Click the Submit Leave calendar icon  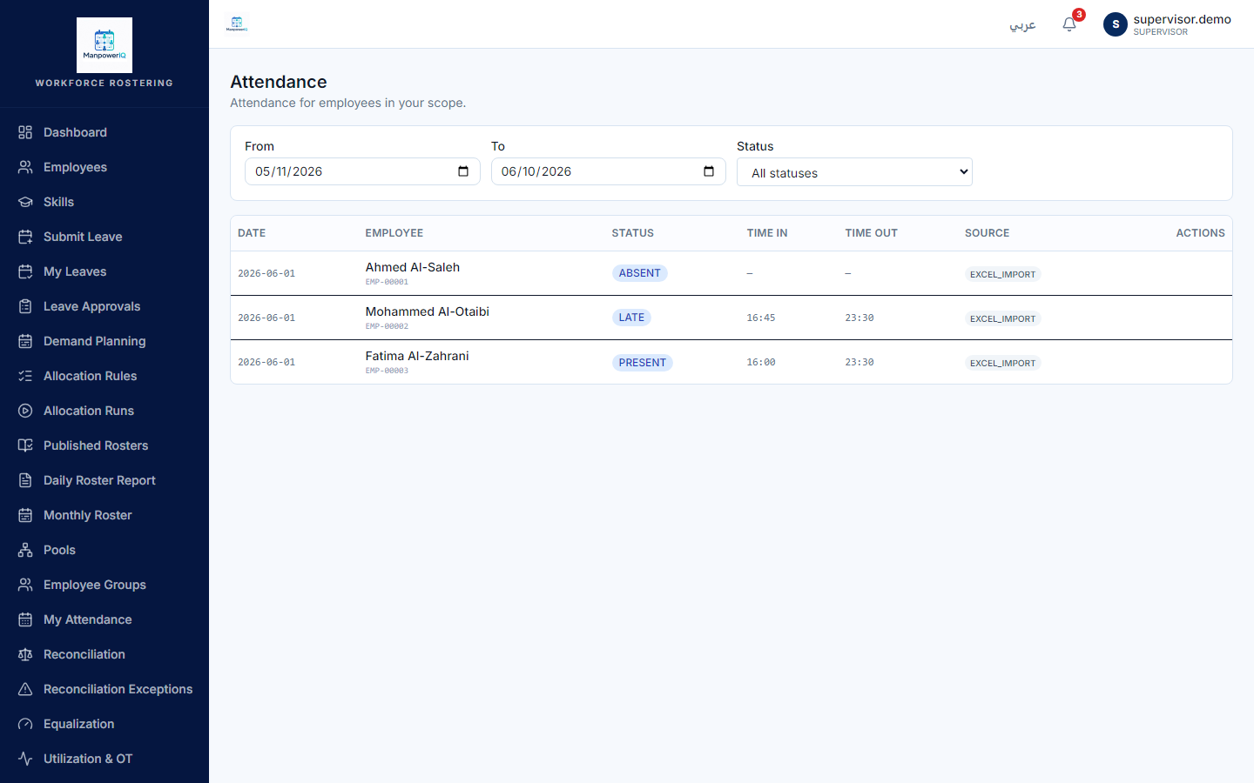25,237
